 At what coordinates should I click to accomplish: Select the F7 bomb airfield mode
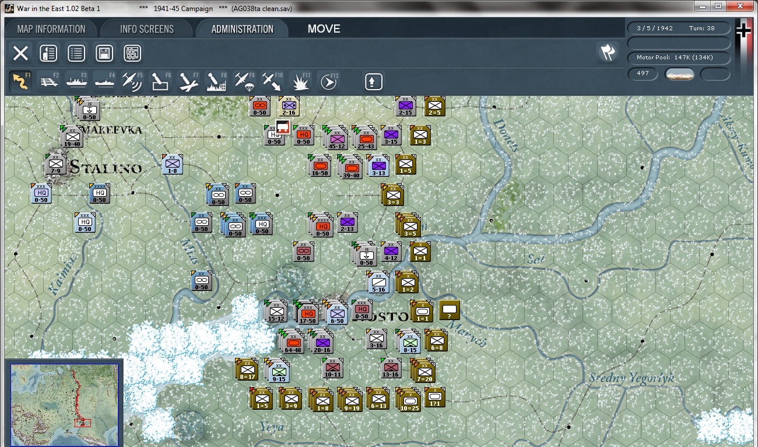188,81
